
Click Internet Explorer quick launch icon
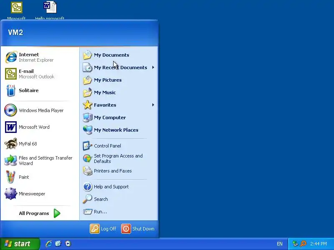coord(49,244)
